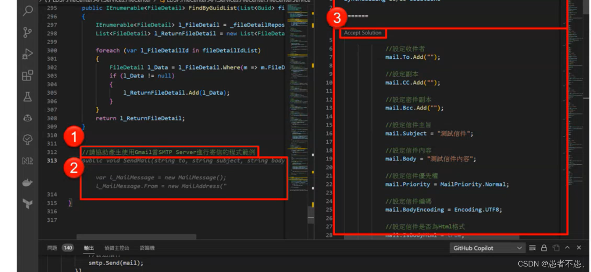Click the smtp.Send(mail) line in output
The height and width of the screenshot is (272, 591).
[x=116, y=263]
